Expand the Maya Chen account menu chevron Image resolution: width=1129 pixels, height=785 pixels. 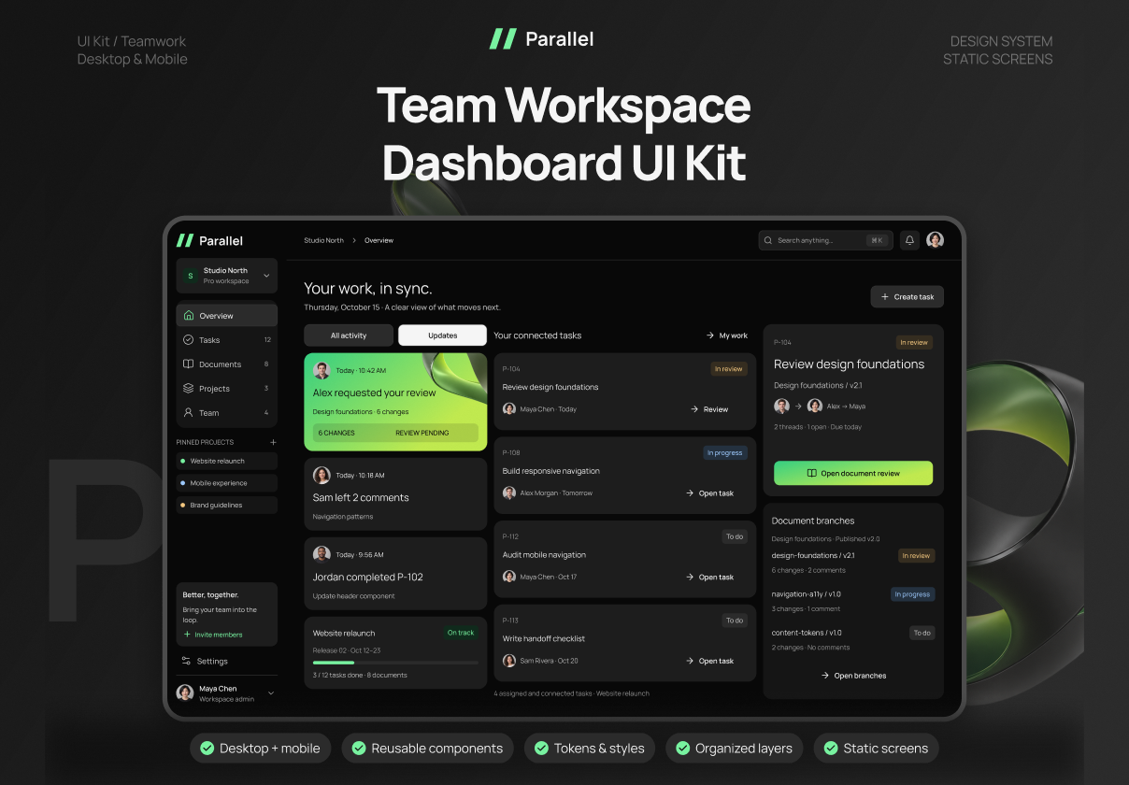click(271, 693)
